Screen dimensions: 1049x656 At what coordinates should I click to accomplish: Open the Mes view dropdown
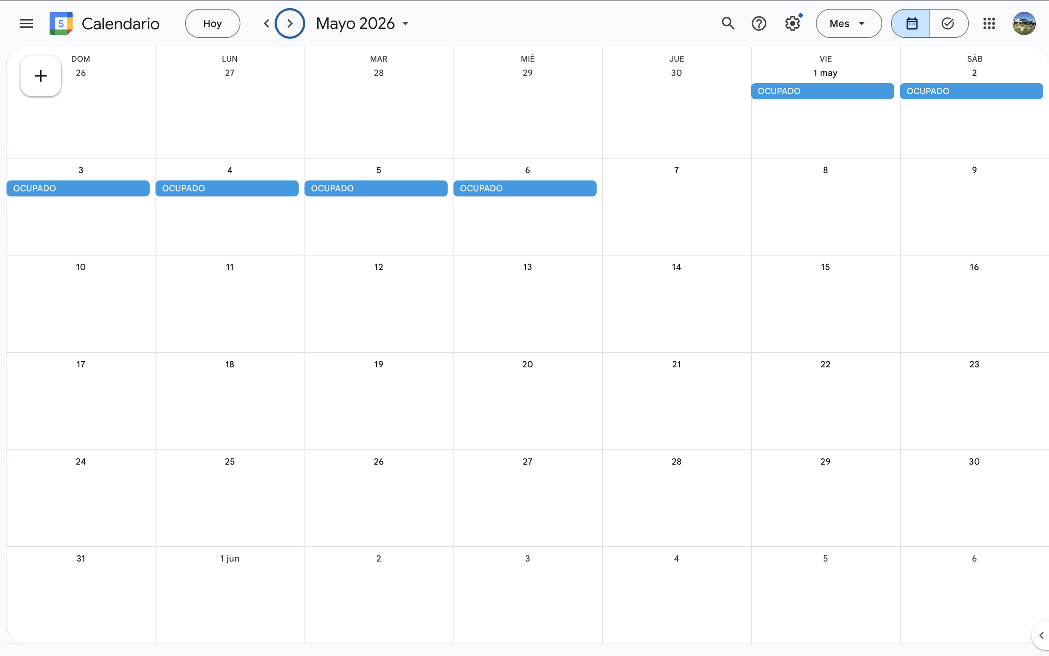click(848, 24)
